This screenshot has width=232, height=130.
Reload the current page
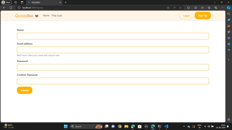point(11,8)
